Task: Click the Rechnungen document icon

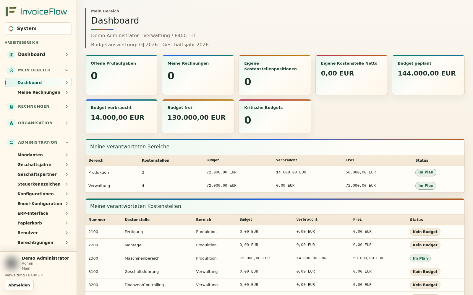Action: tap(11, 106)
